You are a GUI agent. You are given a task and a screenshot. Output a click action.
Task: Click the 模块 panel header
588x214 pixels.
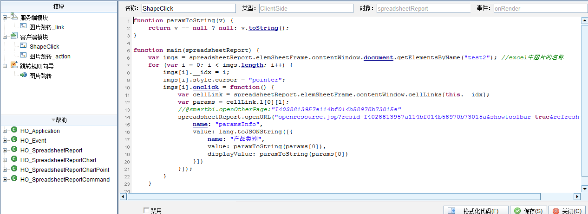pos(59,6)
